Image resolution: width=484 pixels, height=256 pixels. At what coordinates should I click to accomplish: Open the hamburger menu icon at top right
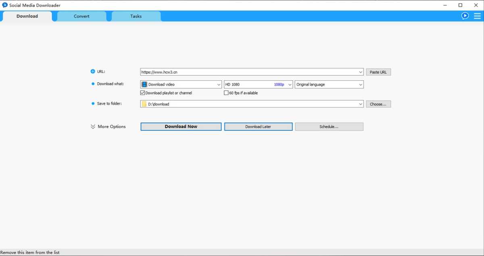click(477, 16)
